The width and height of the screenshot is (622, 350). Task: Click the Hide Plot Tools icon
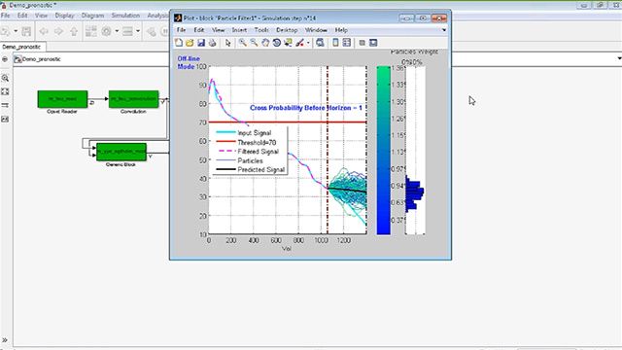(362, 43)
